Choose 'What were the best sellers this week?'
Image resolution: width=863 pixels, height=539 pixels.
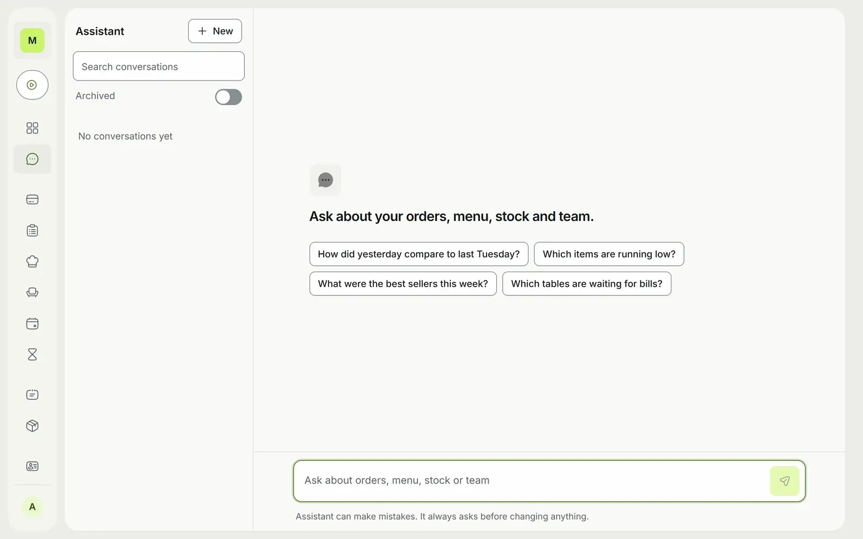[403, 284]
